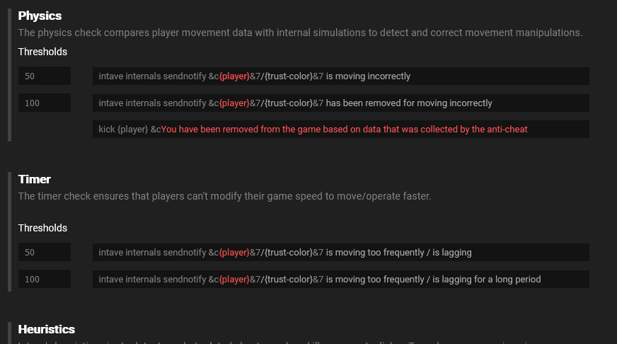617x344 pixels.
Task: Click the Physics threshold 50 input
Action: pyautogui.click(x=44, y=76)
